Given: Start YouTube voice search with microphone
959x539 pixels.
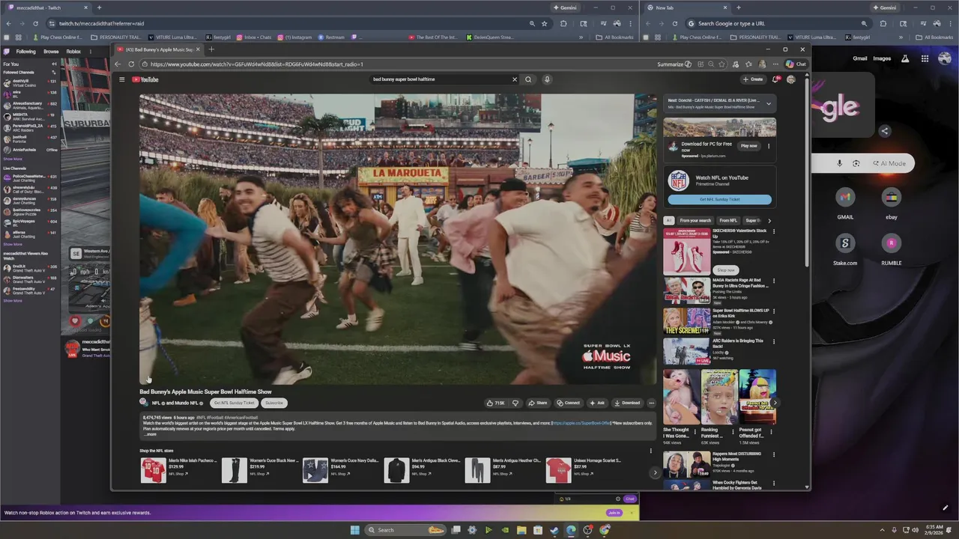Looking at the screenshot, I should pos(547,79).
